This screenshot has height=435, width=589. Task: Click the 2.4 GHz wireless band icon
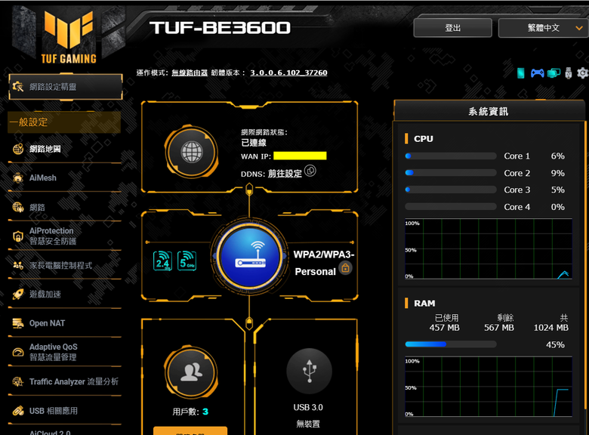tap(162, 261)
